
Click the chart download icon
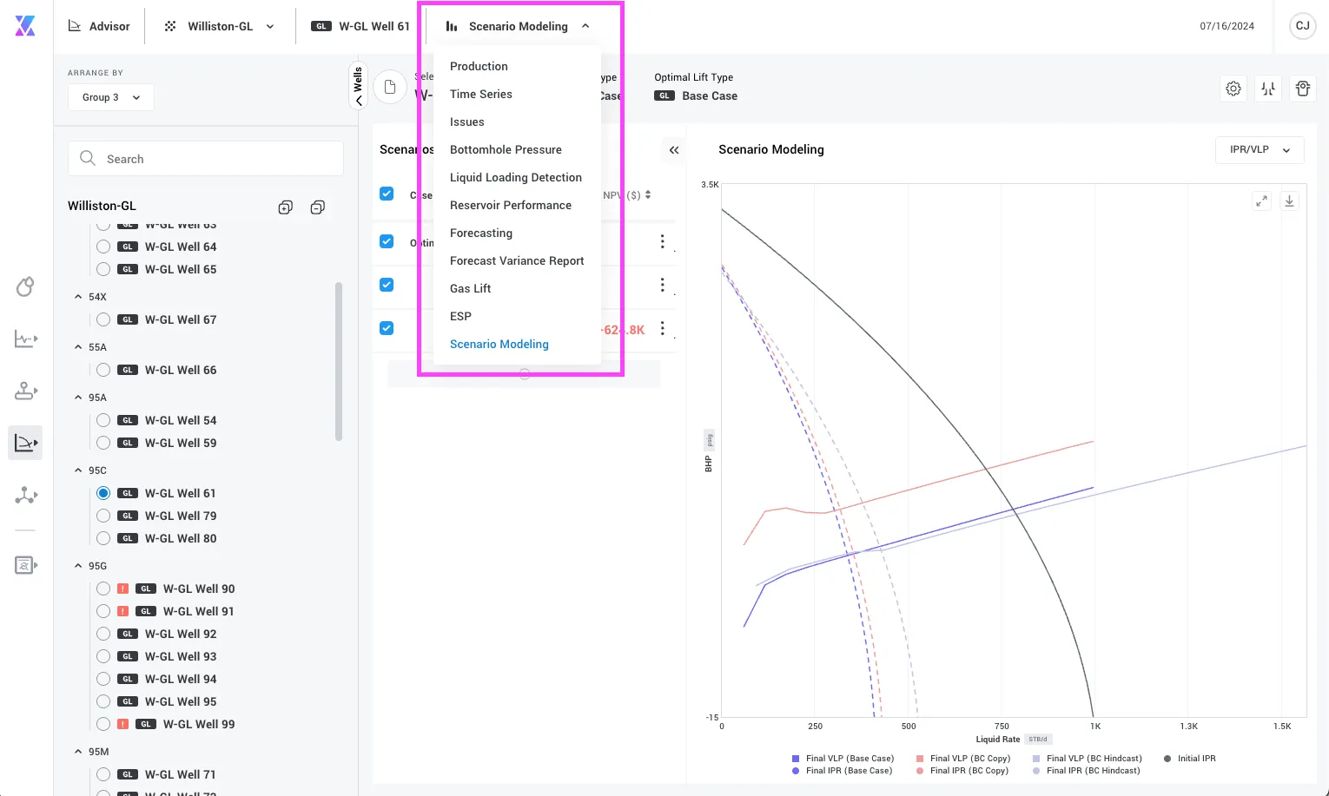tap(1289, 201)
